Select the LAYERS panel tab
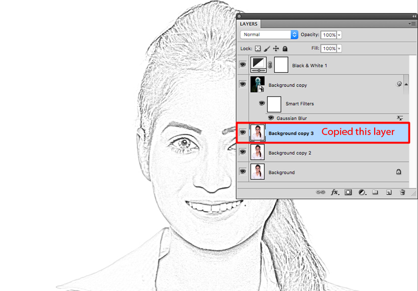418x291 pixels. coord(249,24)
